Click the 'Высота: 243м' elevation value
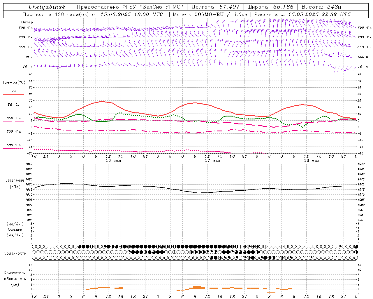The image size is (373, 299). 321,7
